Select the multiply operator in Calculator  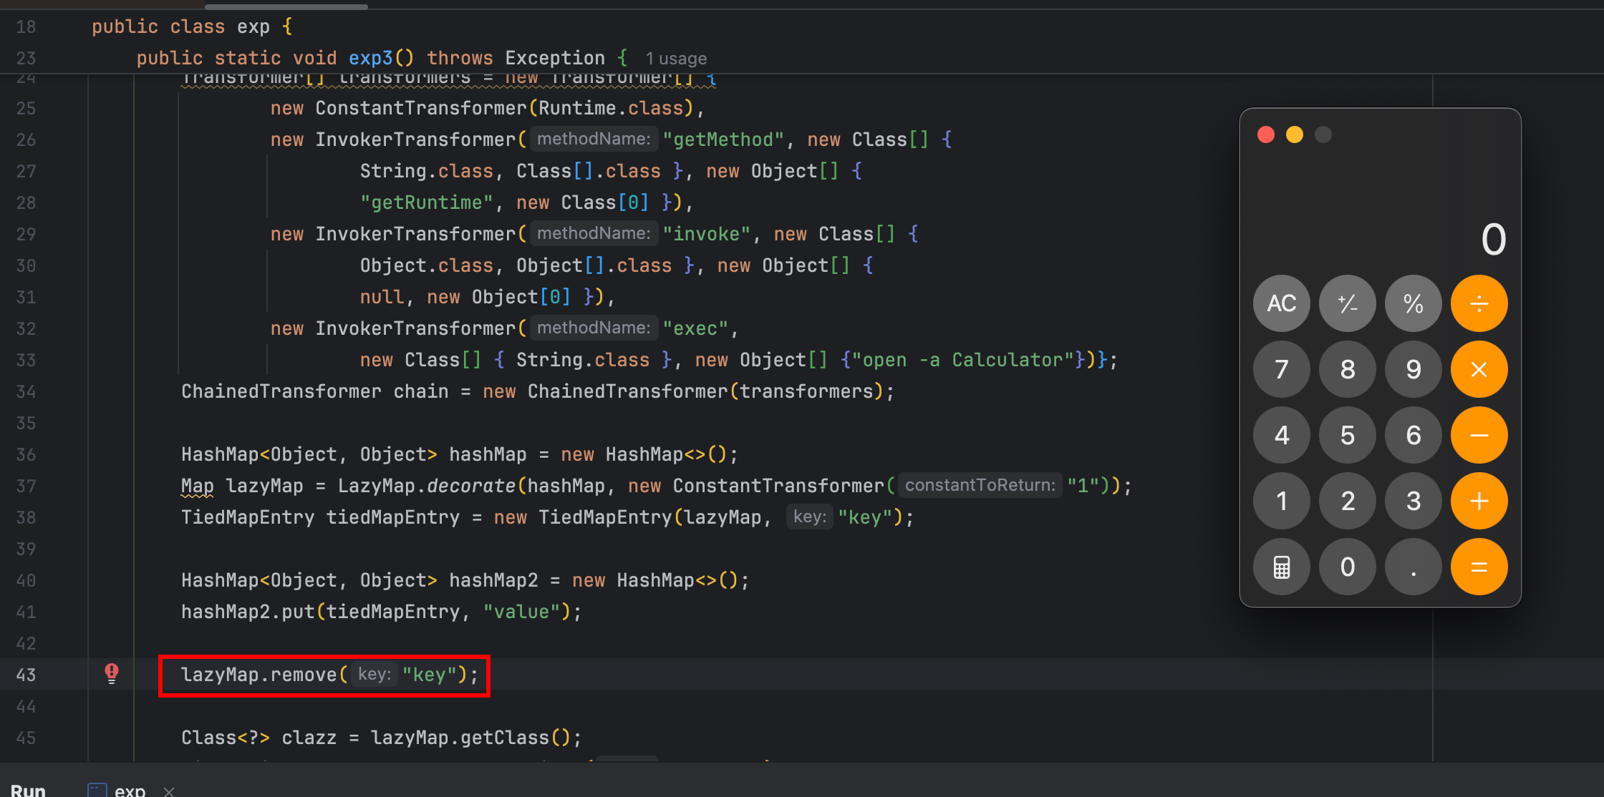coord(1479,369)
